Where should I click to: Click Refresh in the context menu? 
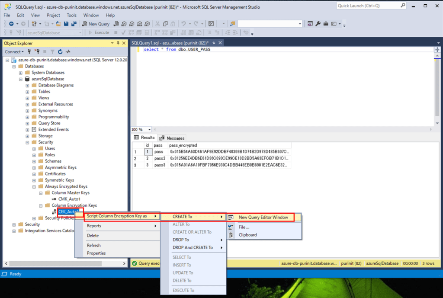[122, 246]
